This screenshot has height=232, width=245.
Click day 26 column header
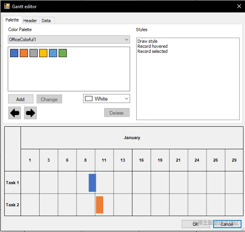click(x=215, y=160)
